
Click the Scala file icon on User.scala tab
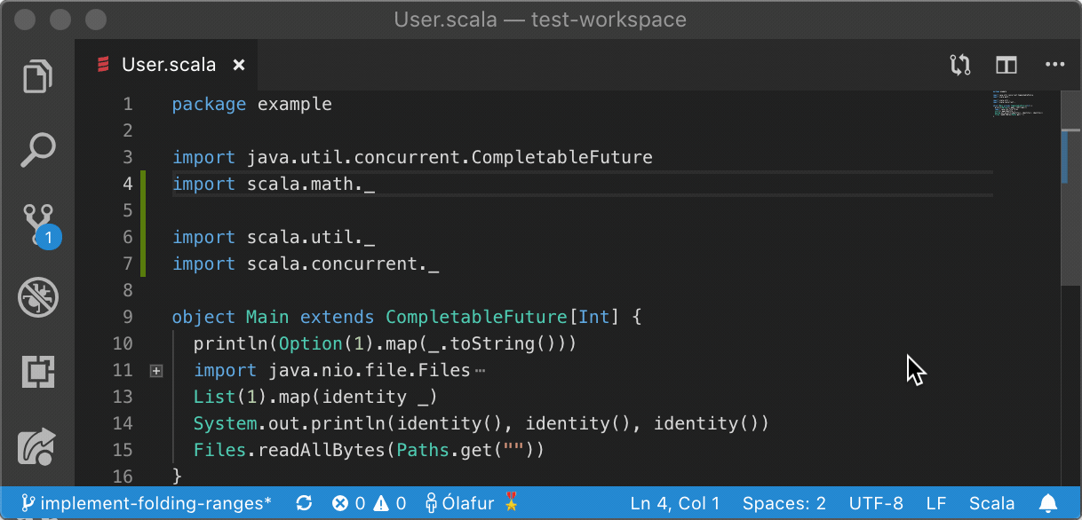103,65
